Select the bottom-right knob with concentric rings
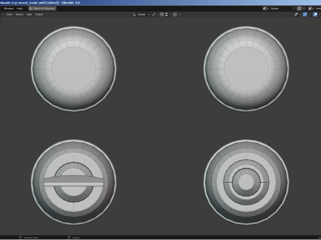Viewport: 321px width, 240px height. (246, 182)
